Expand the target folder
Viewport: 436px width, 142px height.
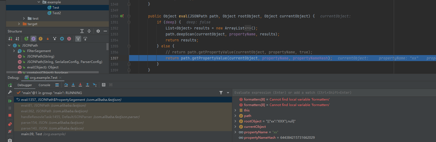click(19, 24)
